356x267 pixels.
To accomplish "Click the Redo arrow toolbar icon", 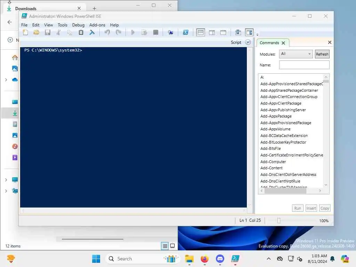I will point(118,32).
